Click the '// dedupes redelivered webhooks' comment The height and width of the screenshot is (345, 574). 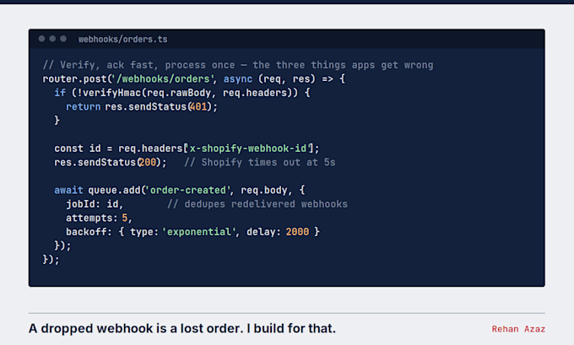(x=257, y=204)
